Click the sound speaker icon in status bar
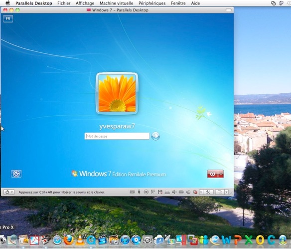The height and width of the screenshot is (249, 291). tap(174, 192)
